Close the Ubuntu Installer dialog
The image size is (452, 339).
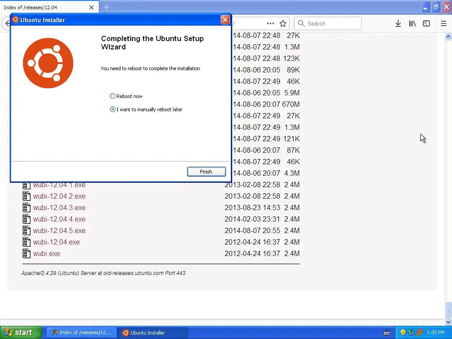click(225, 19)
